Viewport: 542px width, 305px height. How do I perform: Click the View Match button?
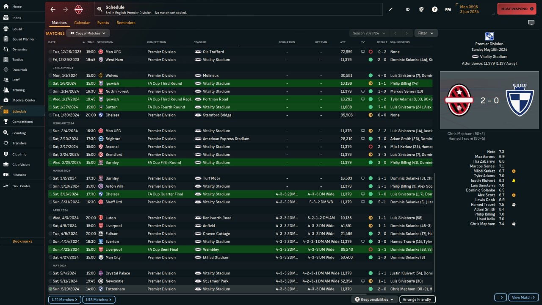coord(523,297)
